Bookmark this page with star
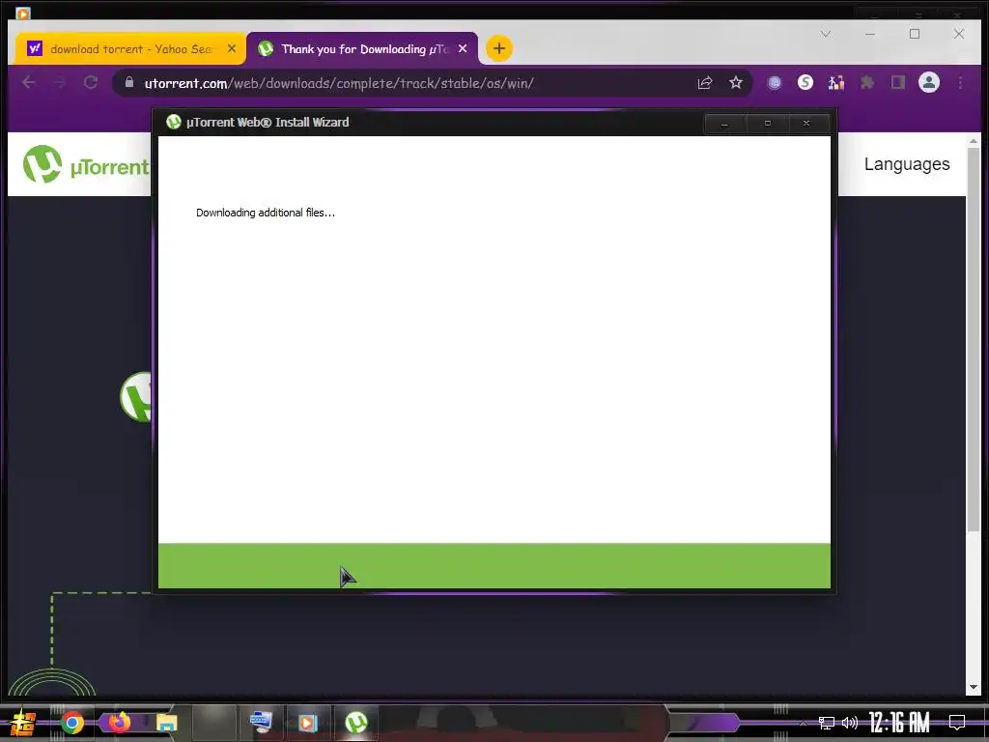Viewport: 989px width, 742px height. click(x=735, y=83)
